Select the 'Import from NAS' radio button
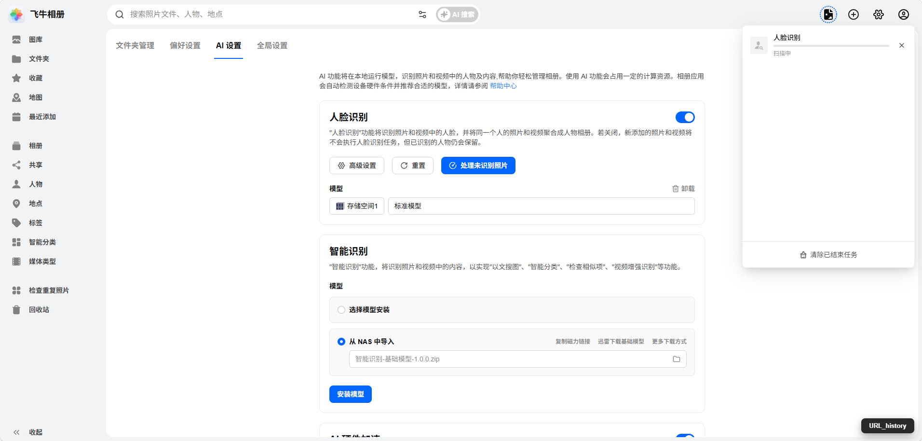The height and width of the screenshot is (441, 922). coord(341,342)
